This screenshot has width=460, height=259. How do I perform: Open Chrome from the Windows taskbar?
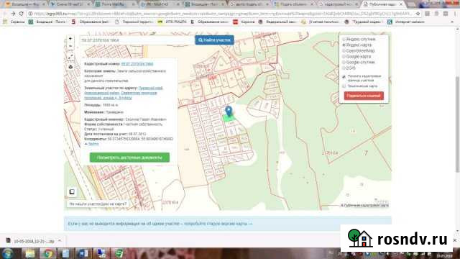point(47,253)
